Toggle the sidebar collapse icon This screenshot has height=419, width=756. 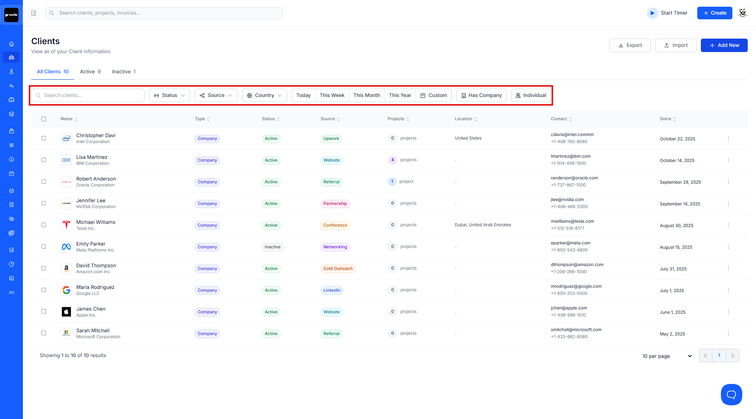click(34, 13)
